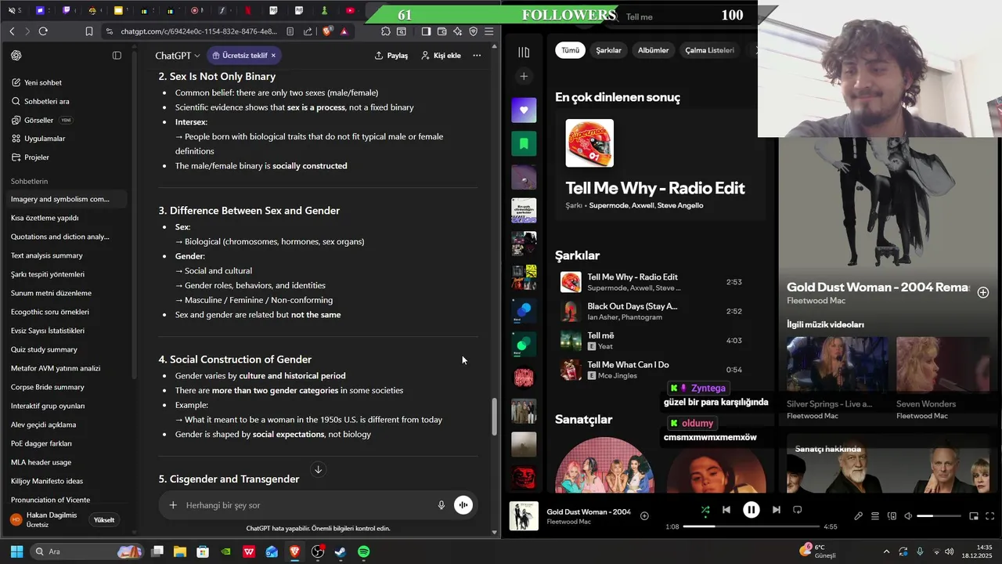The height and width of the screenshot is (564, 1002).
Task: Open the Silver Springs related music video thumbnail
Action: point(837,364)
